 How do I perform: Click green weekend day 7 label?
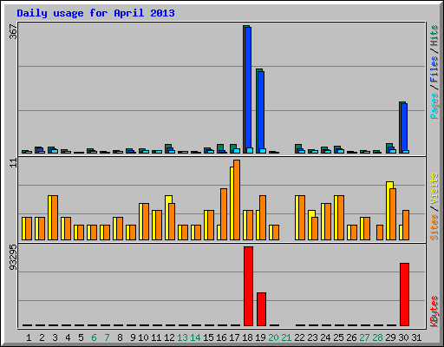point(107,337)
